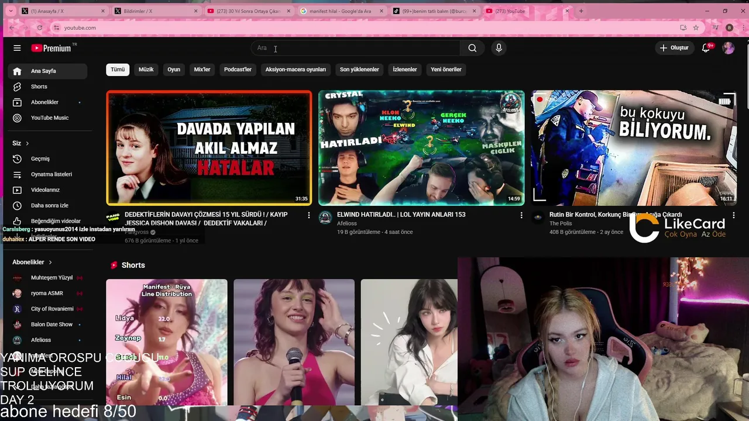Open more options for ELWIND HATIRLADI video

click(x=521, y=215)
